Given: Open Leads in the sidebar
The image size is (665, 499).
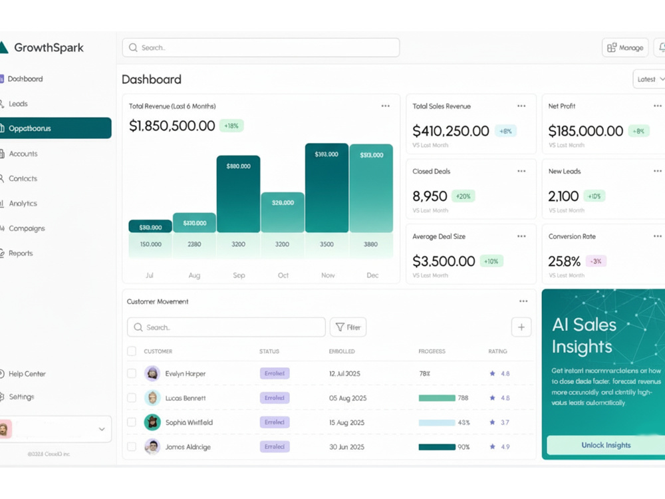Looking at the screenshot, I should pyautogui.click(x=14, y=104).
